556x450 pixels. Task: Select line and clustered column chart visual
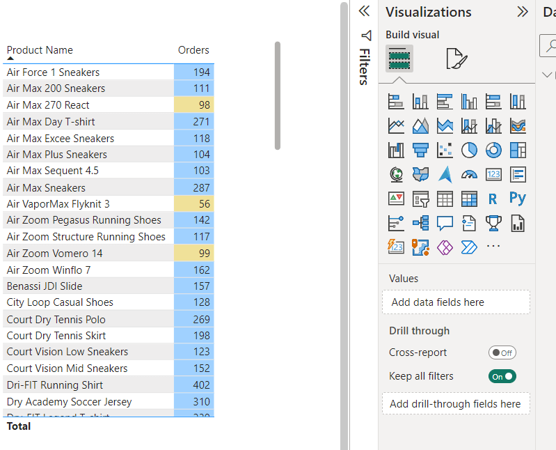click(x=493, y=125)
